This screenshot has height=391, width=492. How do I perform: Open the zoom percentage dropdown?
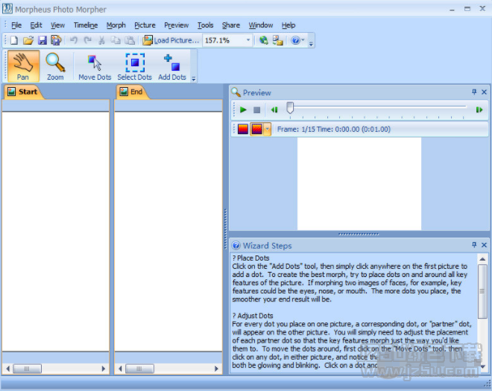coord(248,40)
